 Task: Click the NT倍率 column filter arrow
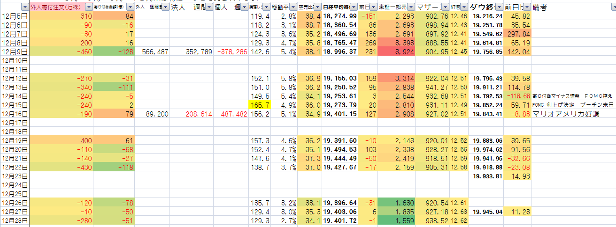click(x=463, y=7)
